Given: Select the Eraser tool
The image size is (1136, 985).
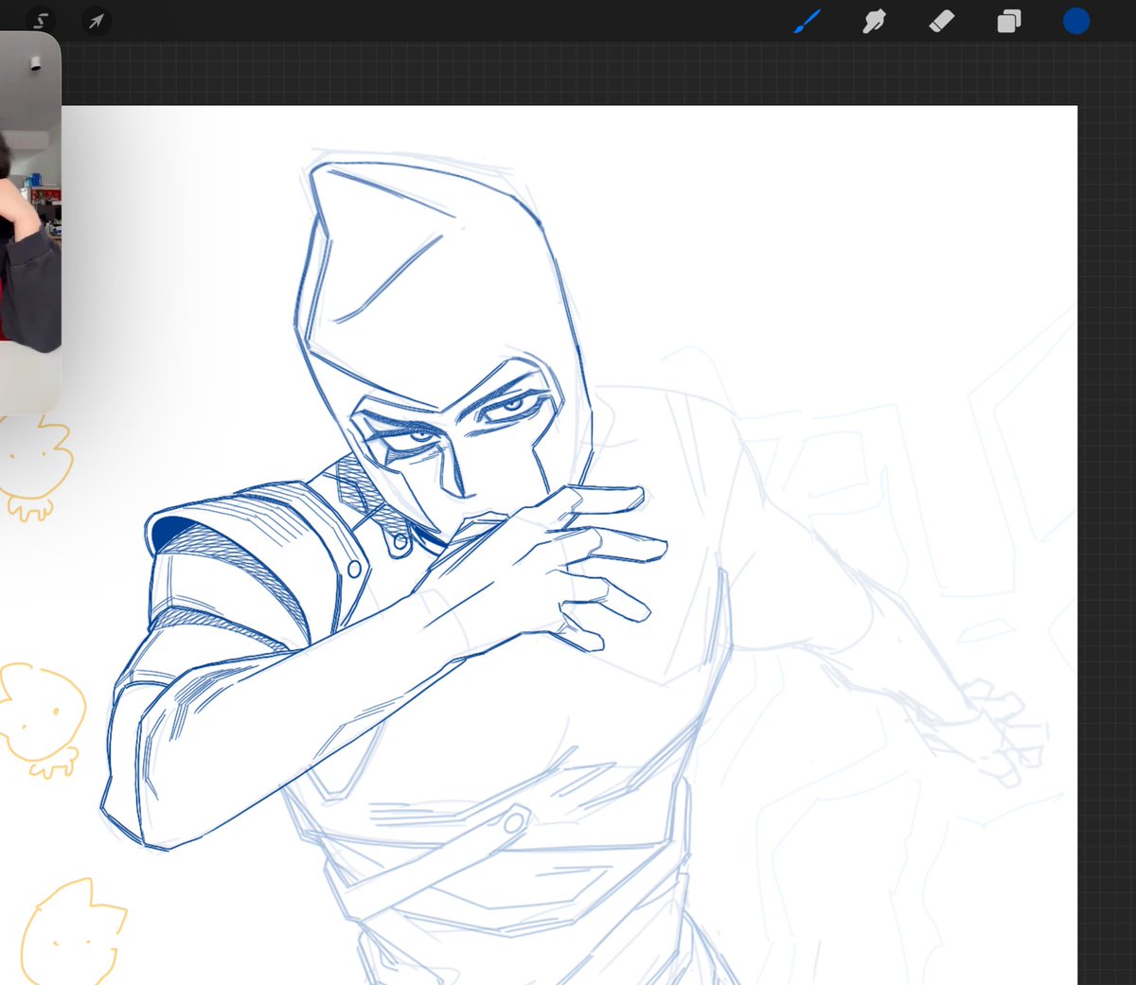Looking at the screenshot, I should tap(942, 21).
